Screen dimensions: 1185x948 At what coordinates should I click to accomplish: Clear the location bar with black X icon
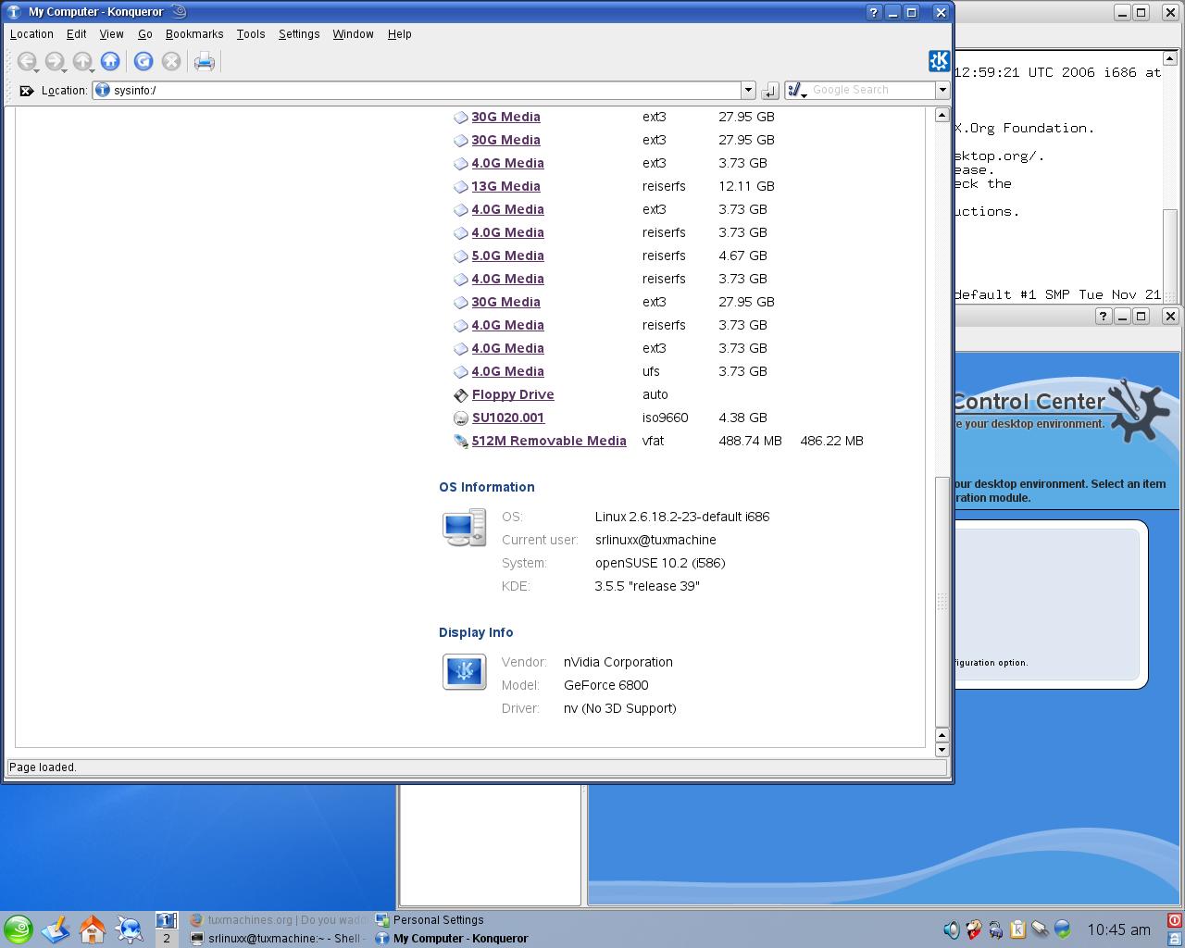point(26,91)
